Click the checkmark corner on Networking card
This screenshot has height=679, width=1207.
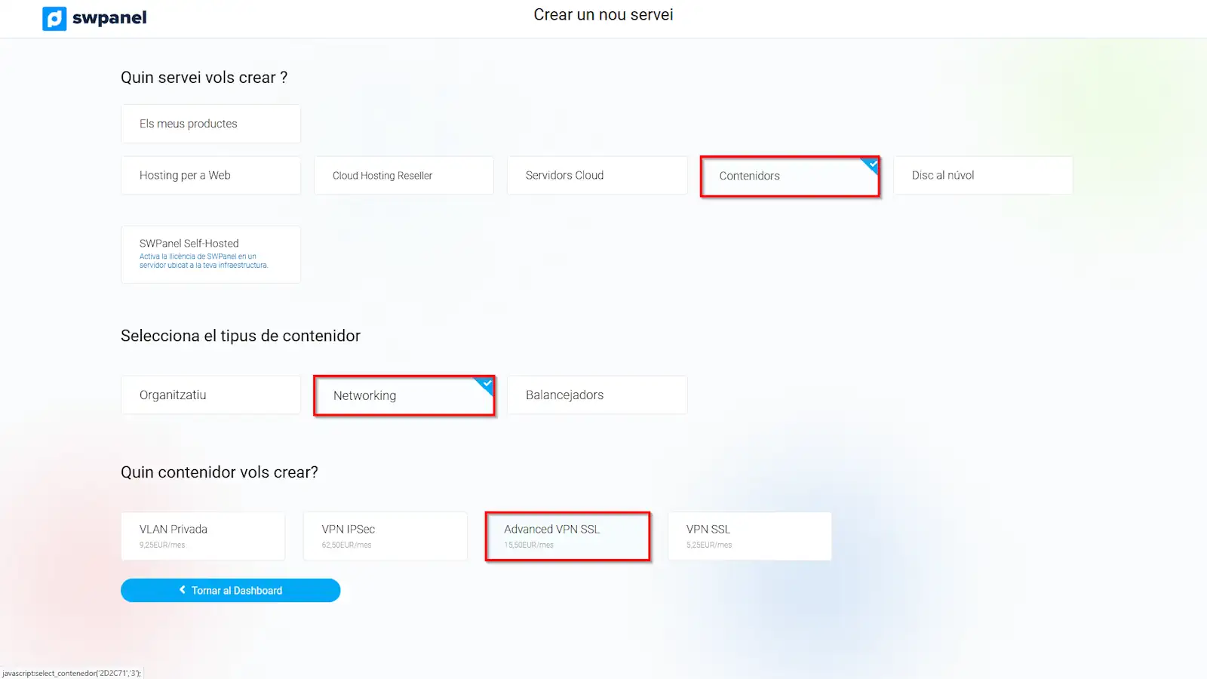pyautogui.click(x=487, y=383)
